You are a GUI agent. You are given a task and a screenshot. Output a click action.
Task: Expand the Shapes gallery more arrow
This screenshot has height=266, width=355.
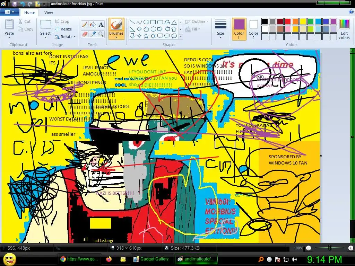point(180,36)
